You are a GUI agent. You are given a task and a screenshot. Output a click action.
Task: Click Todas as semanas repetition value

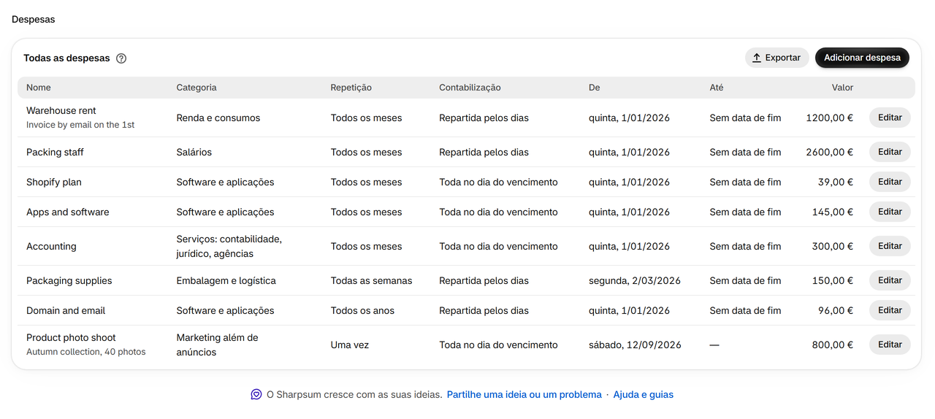pyautogui.click(x=371, y=280)
